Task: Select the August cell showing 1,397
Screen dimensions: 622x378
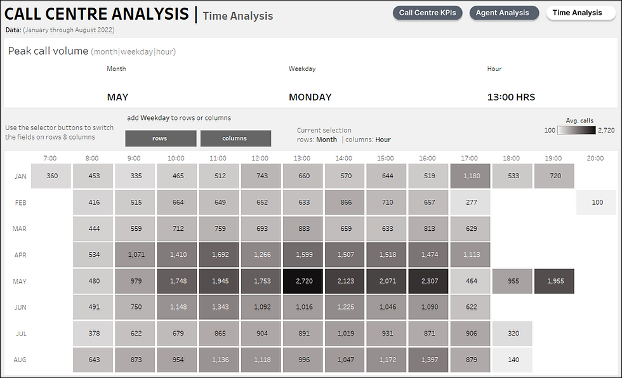Action: coord(428,360)
